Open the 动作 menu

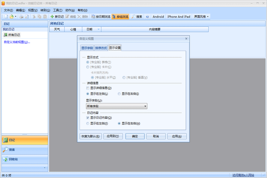pyautogui.click(x=70, y=10)
